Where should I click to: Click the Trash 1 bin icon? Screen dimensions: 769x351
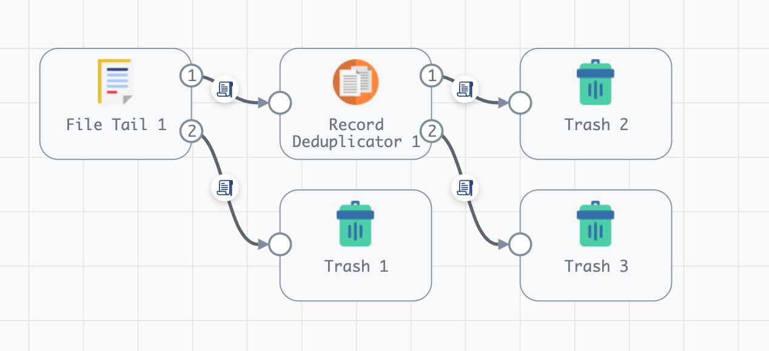(x=355, y=224)
